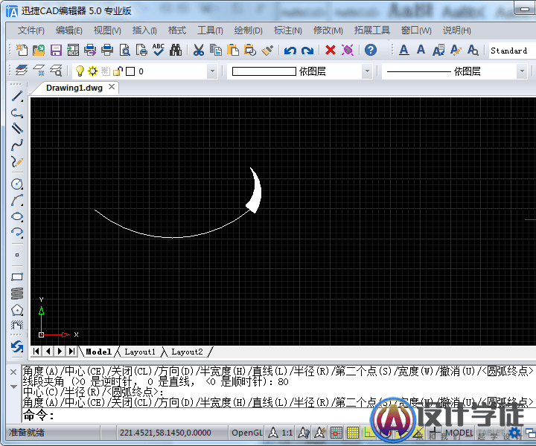Select the Hatch tool

[x=17, y=325]
